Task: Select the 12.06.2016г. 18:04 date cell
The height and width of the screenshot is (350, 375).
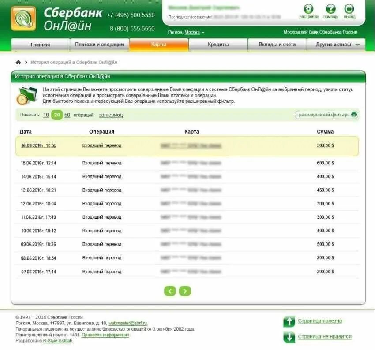Action: point(38,204)
